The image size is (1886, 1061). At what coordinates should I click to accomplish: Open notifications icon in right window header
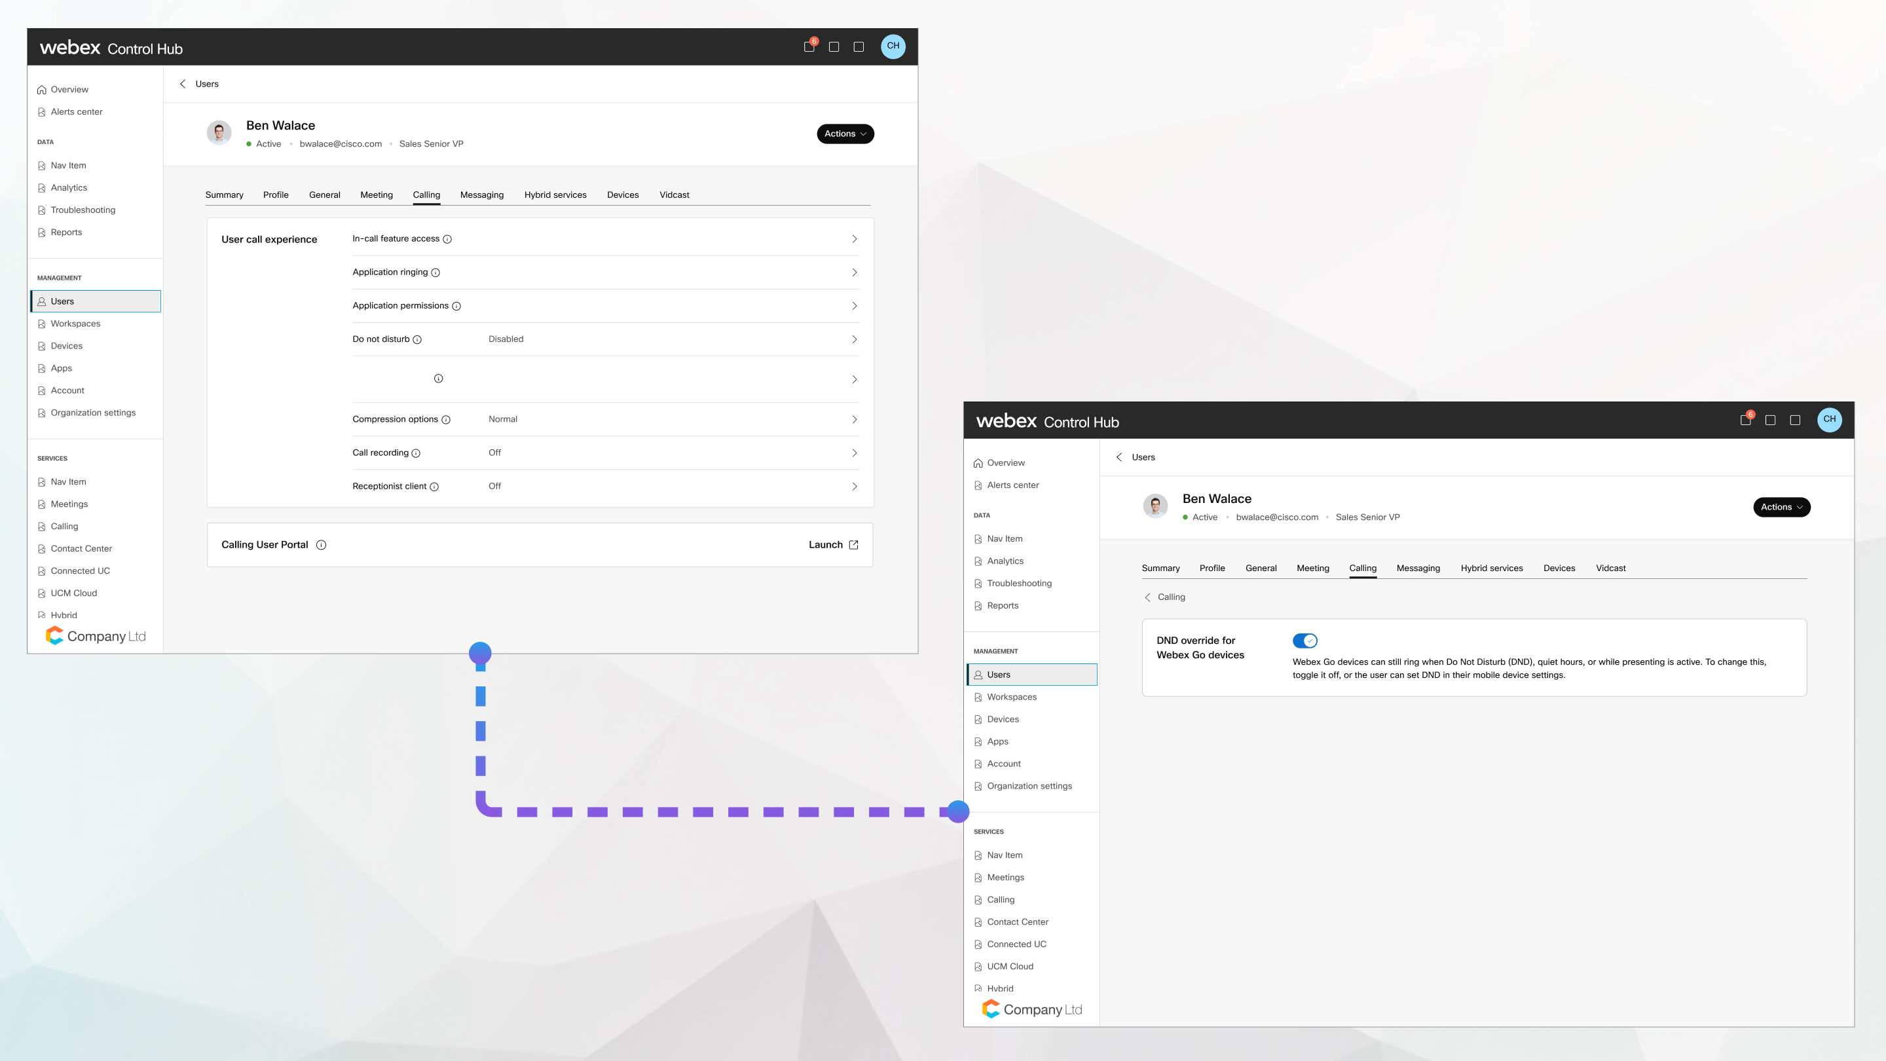tap(1745, 420)
